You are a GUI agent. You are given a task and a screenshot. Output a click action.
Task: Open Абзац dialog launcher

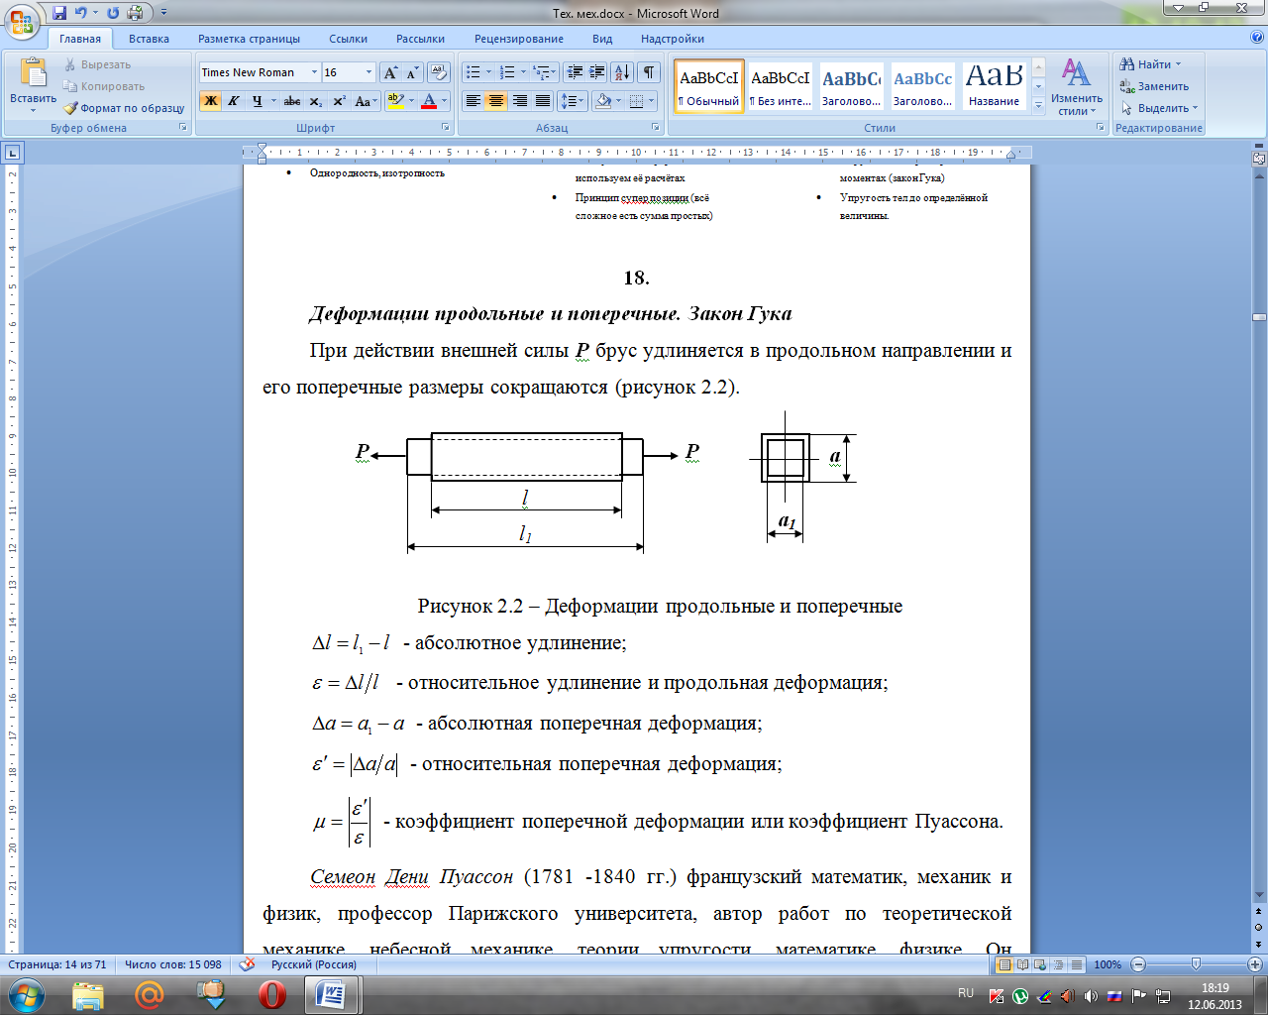[656, 128]
